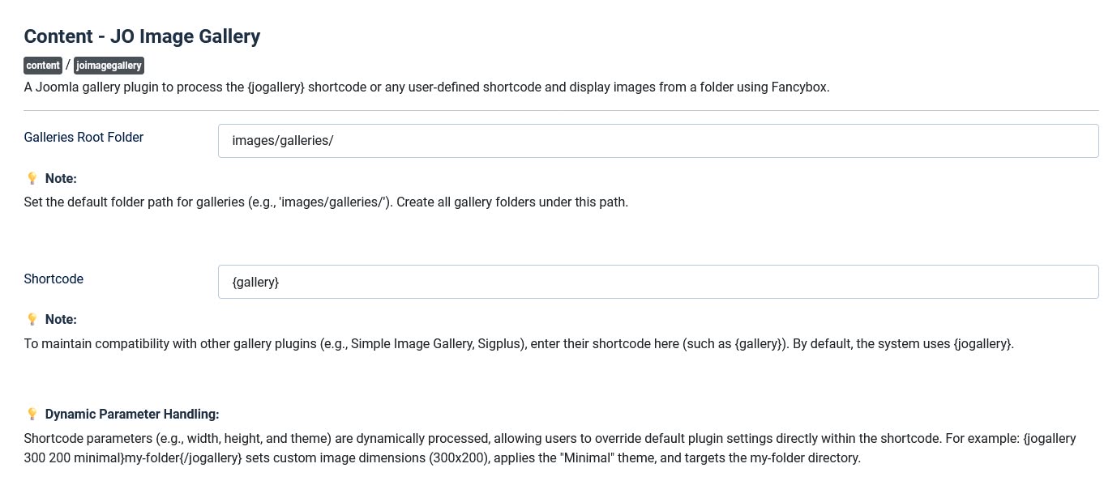Click the second 'Note:' heading under Shortcode

coord(62,319)
